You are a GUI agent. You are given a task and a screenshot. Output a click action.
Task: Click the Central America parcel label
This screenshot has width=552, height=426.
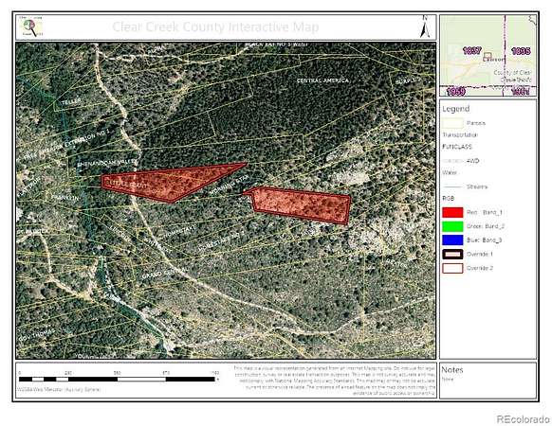pyautogui.click(x=322, y=80)
